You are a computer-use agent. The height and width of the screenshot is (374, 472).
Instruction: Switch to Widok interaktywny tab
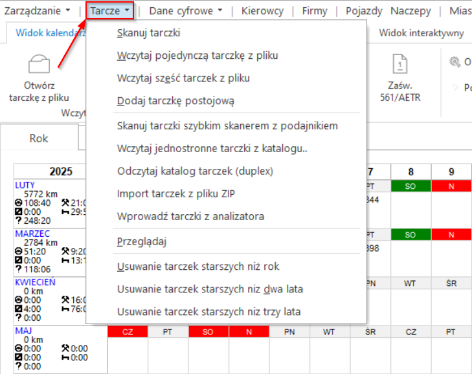tap(421, 32)
